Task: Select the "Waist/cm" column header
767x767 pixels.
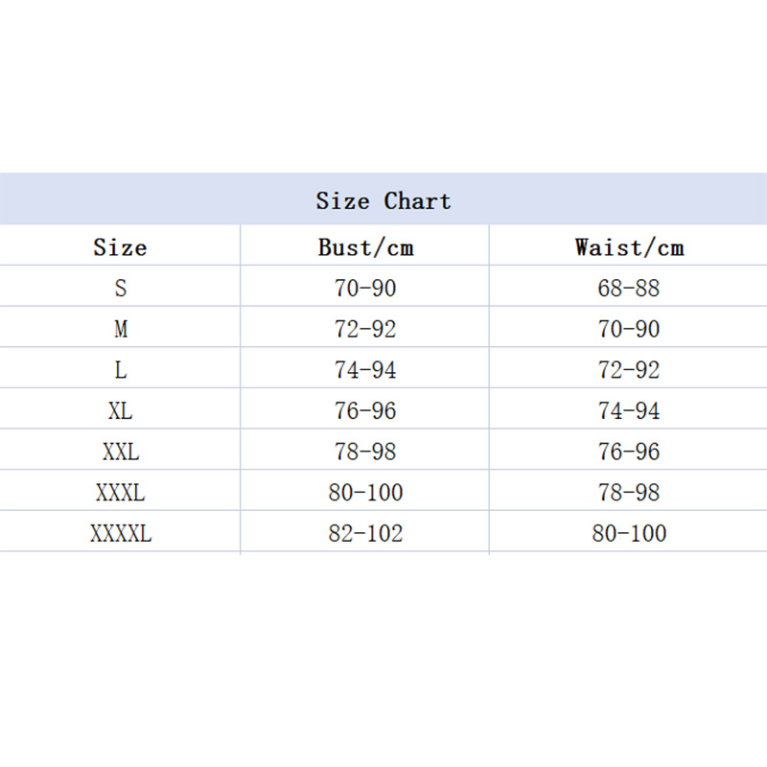Action: 629,247
